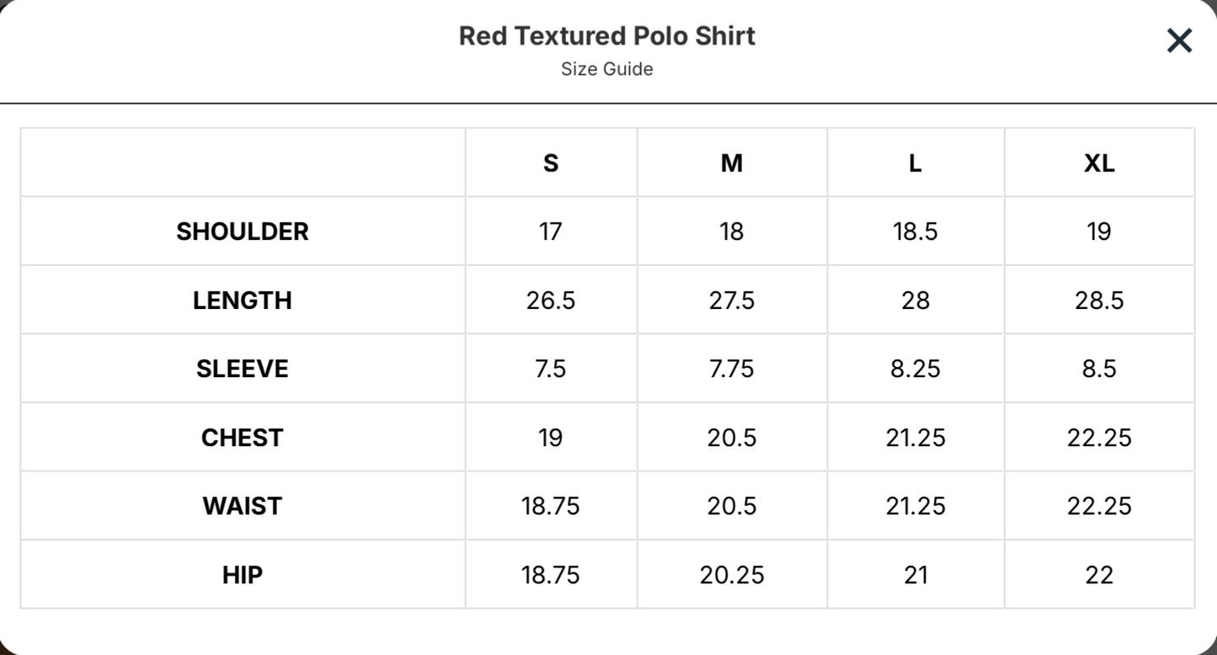This screenshot has height=655, width=1217.
Task: Select the CHEST row label
Action: point(243,438)
